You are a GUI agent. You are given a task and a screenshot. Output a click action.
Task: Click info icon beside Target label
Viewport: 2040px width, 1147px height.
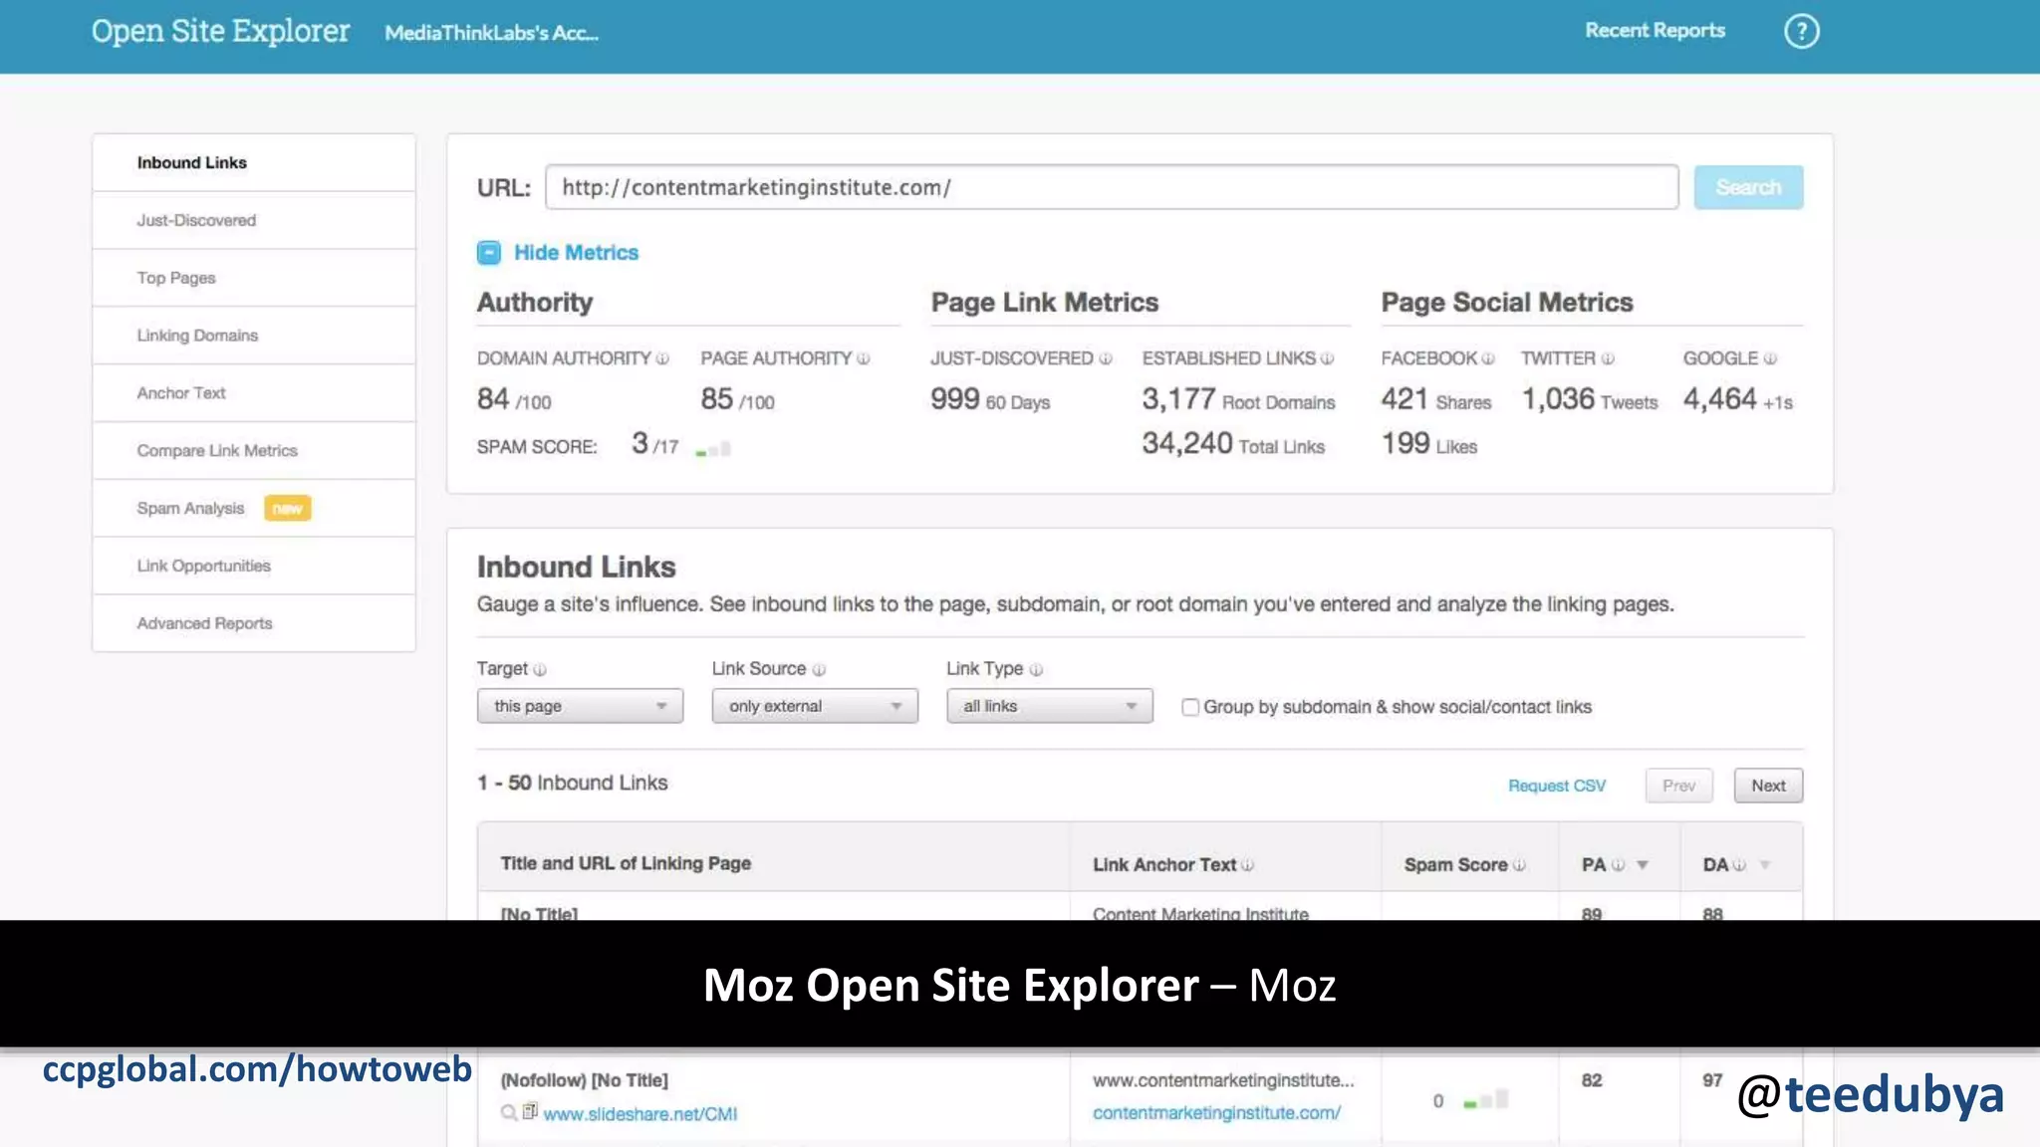pyautogui.click(x=540, y=670)
